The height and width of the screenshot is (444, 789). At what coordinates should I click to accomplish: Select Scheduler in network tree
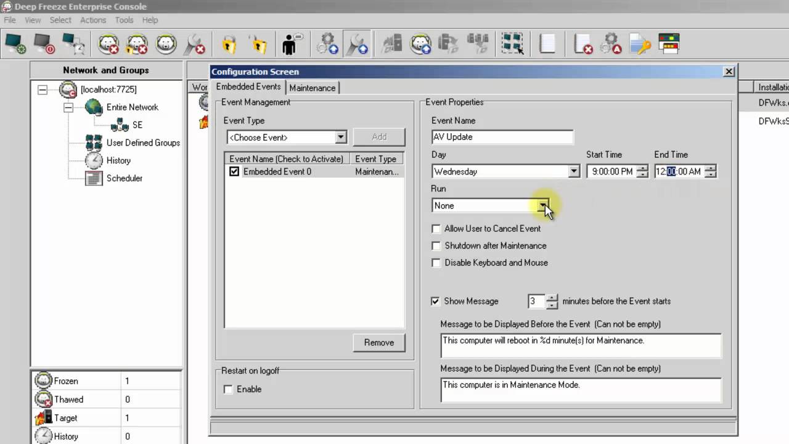pos(125,178)
